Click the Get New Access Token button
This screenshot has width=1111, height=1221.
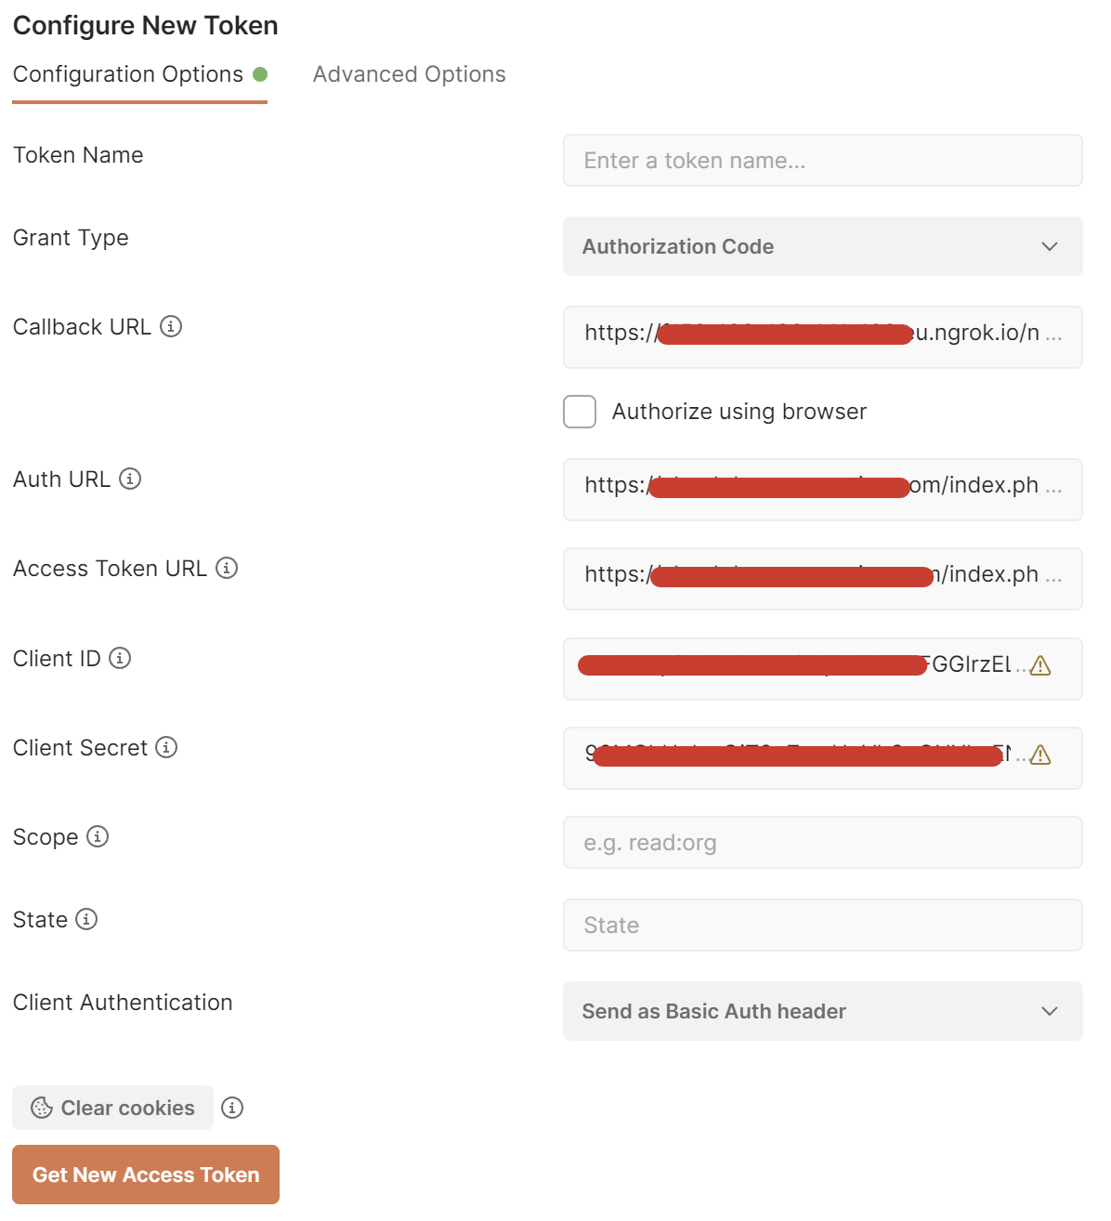146,1175
